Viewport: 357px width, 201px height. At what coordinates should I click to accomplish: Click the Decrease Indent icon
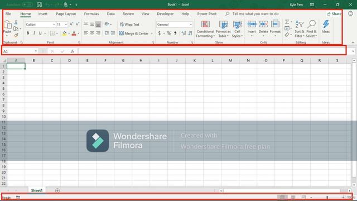tap(107, 33)
